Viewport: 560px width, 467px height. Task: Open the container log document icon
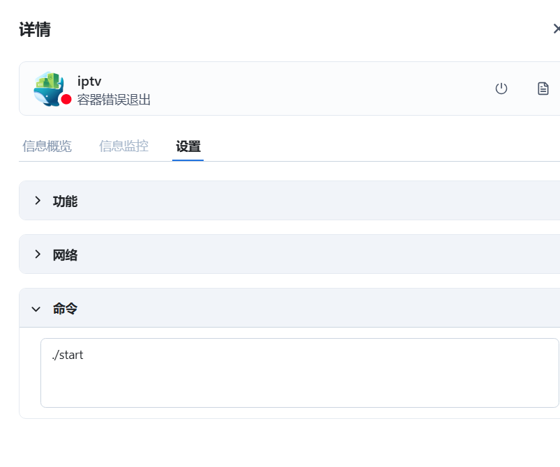tap(543, 89)
